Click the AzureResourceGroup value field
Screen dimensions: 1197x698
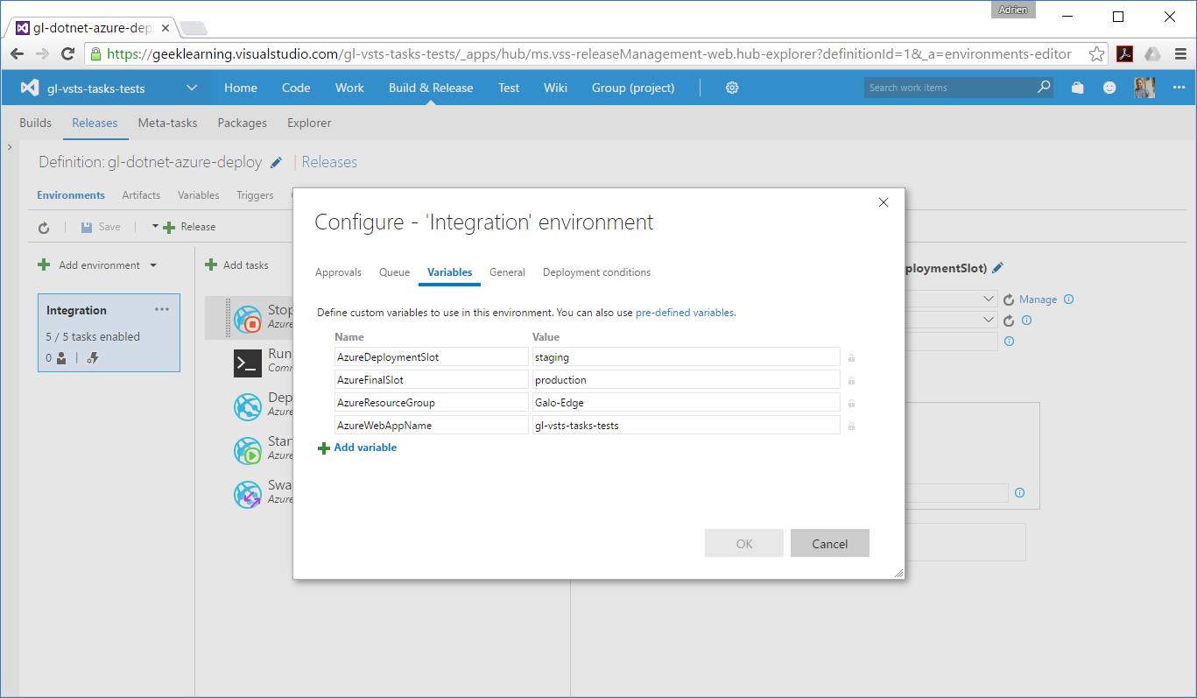point(686,403)
